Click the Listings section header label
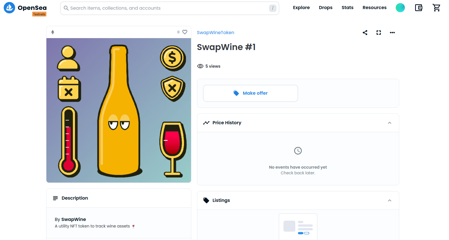 pos(221,200)
